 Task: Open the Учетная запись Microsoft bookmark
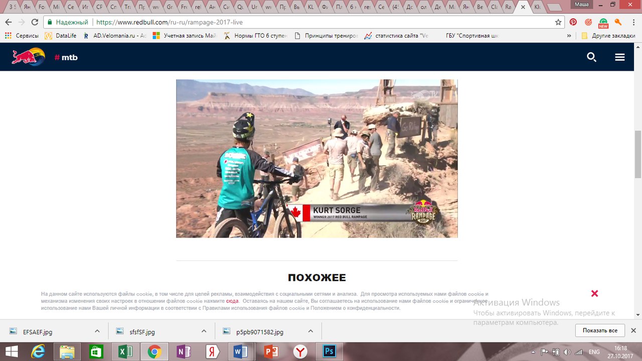tap(184, 36)
